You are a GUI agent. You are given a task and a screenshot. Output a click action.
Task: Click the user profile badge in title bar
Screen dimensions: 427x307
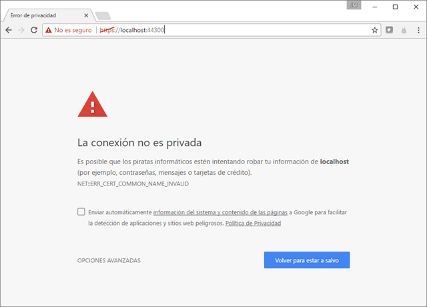click(354, 5)
